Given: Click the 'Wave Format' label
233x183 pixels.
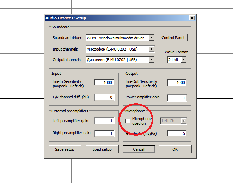Looking at the screenshot, I should pos(176,52).
